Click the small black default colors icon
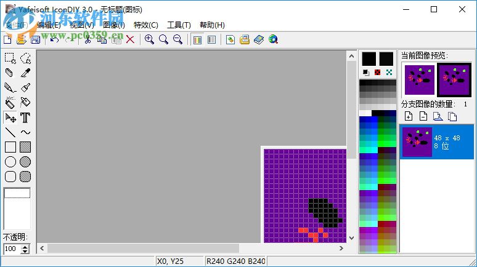Screen dimensions: 477x267 coord(366,73)
